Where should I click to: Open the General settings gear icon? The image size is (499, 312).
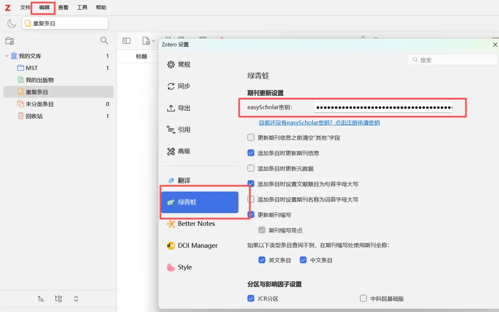[171, 65]
